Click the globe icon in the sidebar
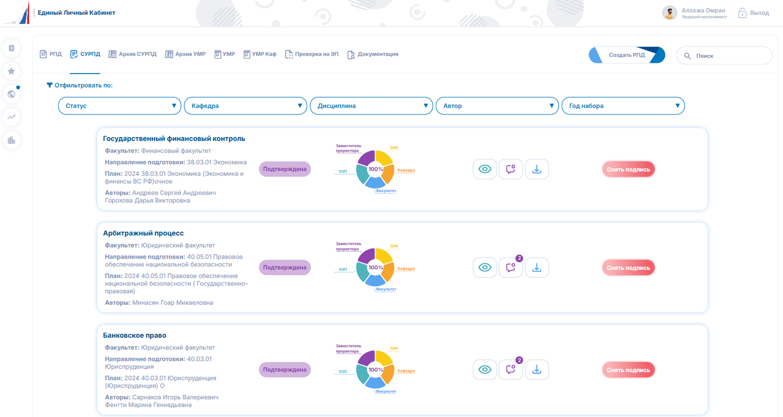Image resolution: width=783 pixels, height=417 pixels. pyautogui.click(x=11, y=94)
